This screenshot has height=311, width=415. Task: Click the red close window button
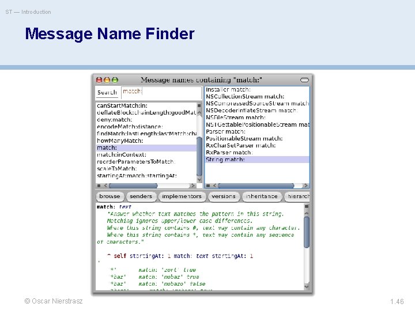tap(99, 80)
